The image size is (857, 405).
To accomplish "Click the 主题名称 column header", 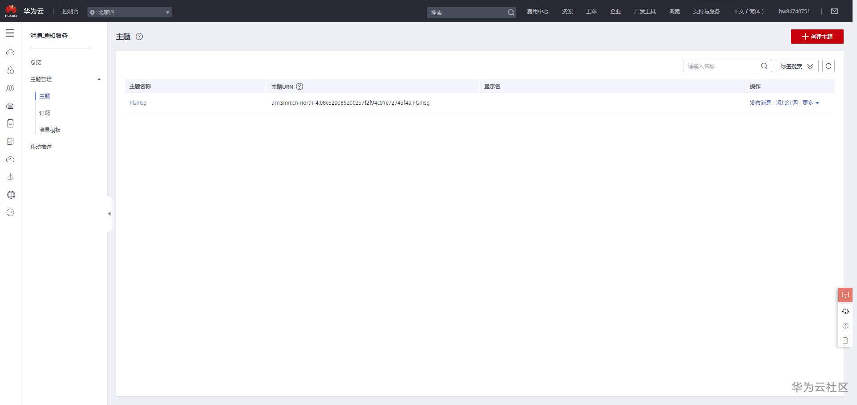I will coord(140,86).
